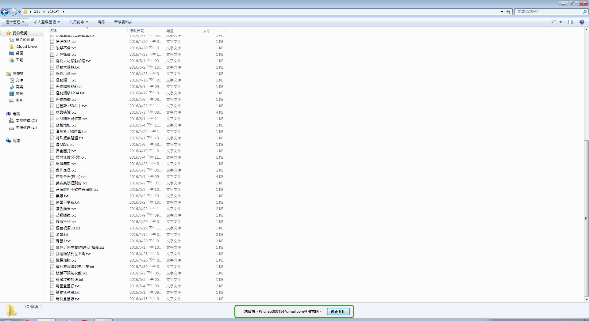Refresh the SCRIPT folder view
The height and width of the screenshot is (321, 589).
point(509,12)
